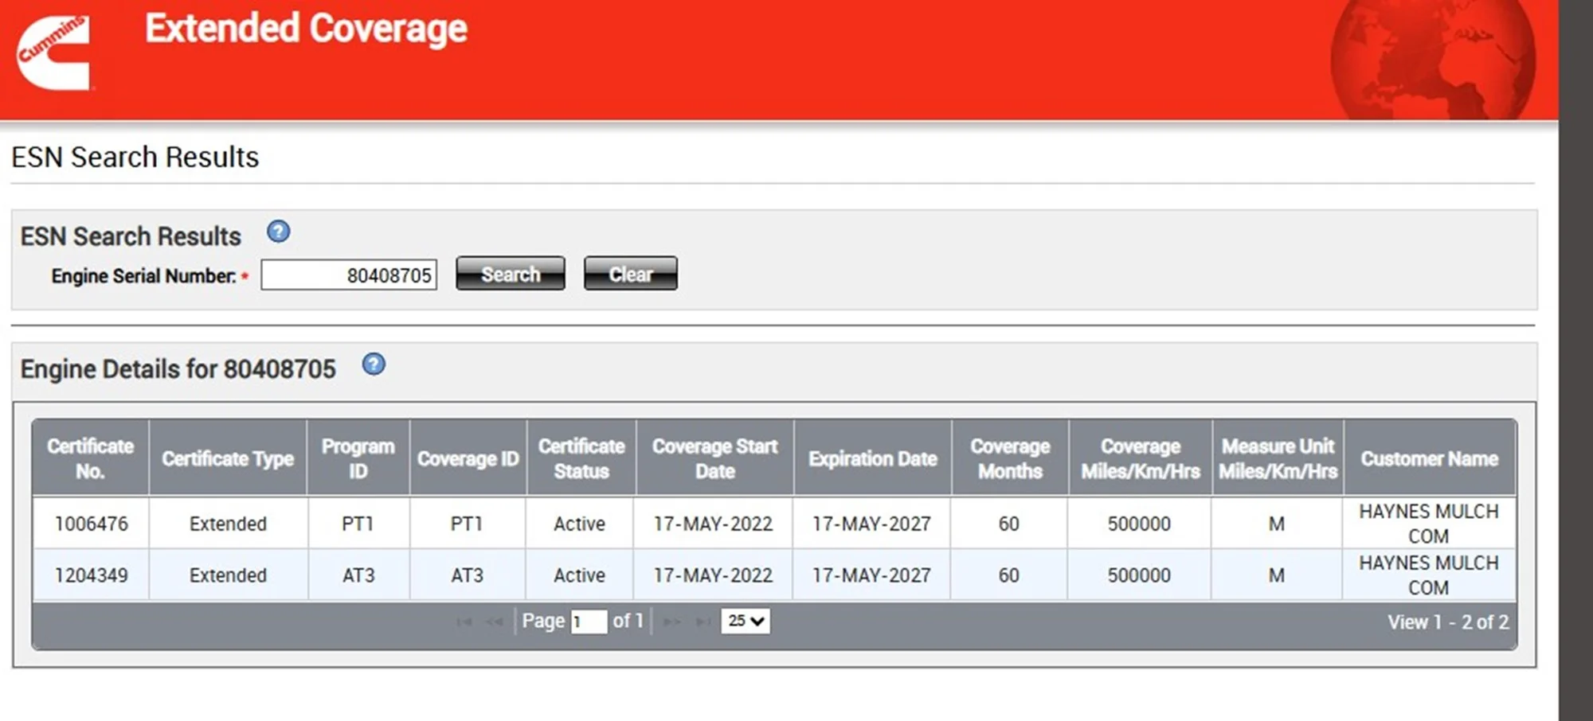Open the rows-per-page dropdown showing 25

(x=746, y=621)
